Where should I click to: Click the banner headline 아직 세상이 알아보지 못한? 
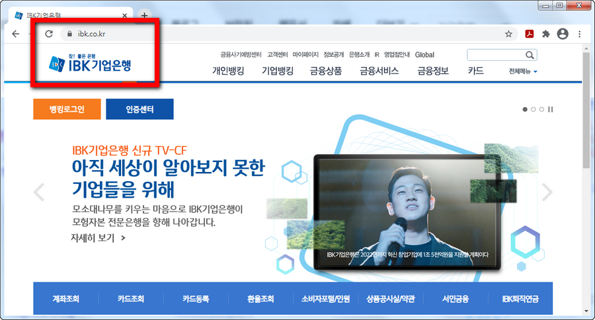pos(169,167)
